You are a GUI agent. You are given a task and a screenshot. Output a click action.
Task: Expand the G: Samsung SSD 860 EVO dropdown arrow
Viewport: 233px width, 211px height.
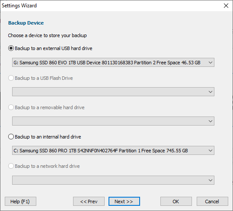point(211,63)
